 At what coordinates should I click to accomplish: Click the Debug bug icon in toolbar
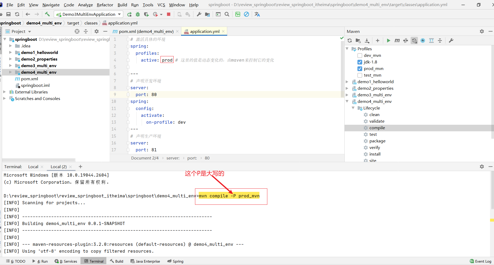138,14
